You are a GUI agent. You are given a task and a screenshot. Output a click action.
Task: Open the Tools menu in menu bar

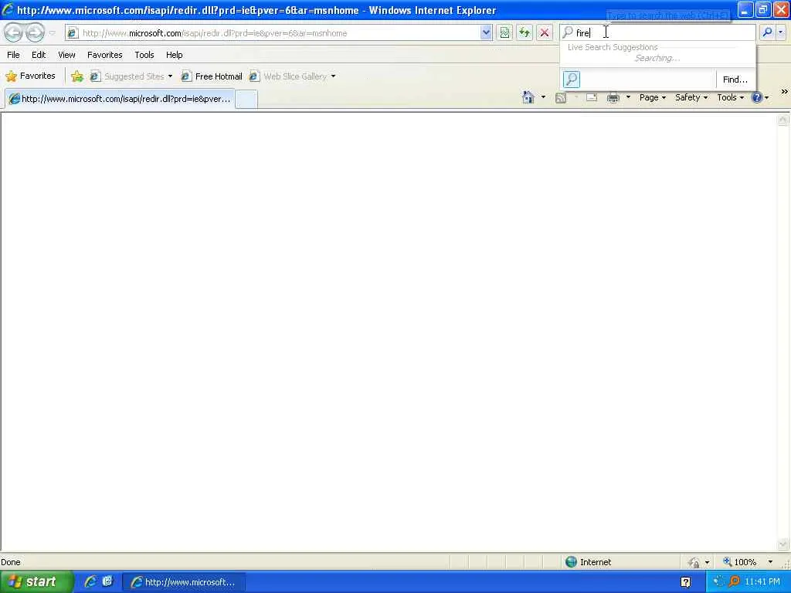pos(144,55)
